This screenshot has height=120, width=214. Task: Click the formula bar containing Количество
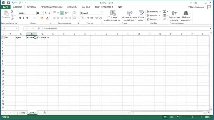click(x=126, y=28)
